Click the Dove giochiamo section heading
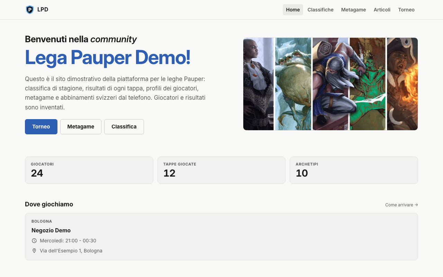 point(49,204)
